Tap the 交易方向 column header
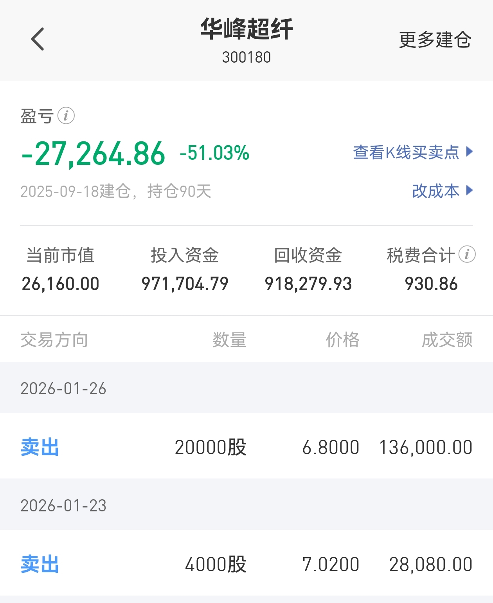The image size is (493, 603). click(54, 340)
